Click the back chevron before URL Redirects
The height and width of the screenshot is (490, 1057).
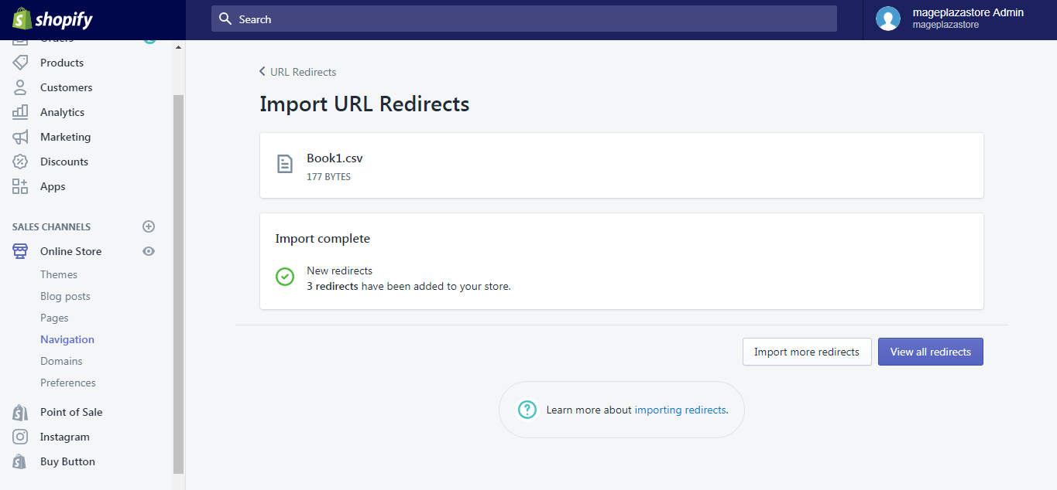coord(263,72)
